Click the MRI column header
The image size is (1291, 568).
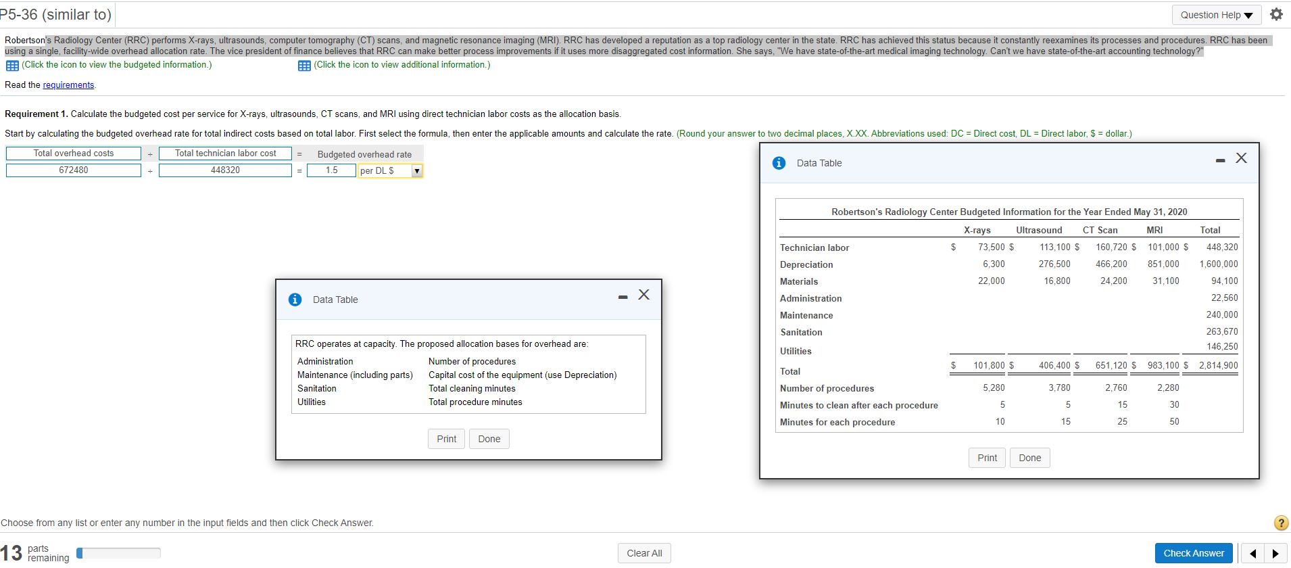(1154, 231)
